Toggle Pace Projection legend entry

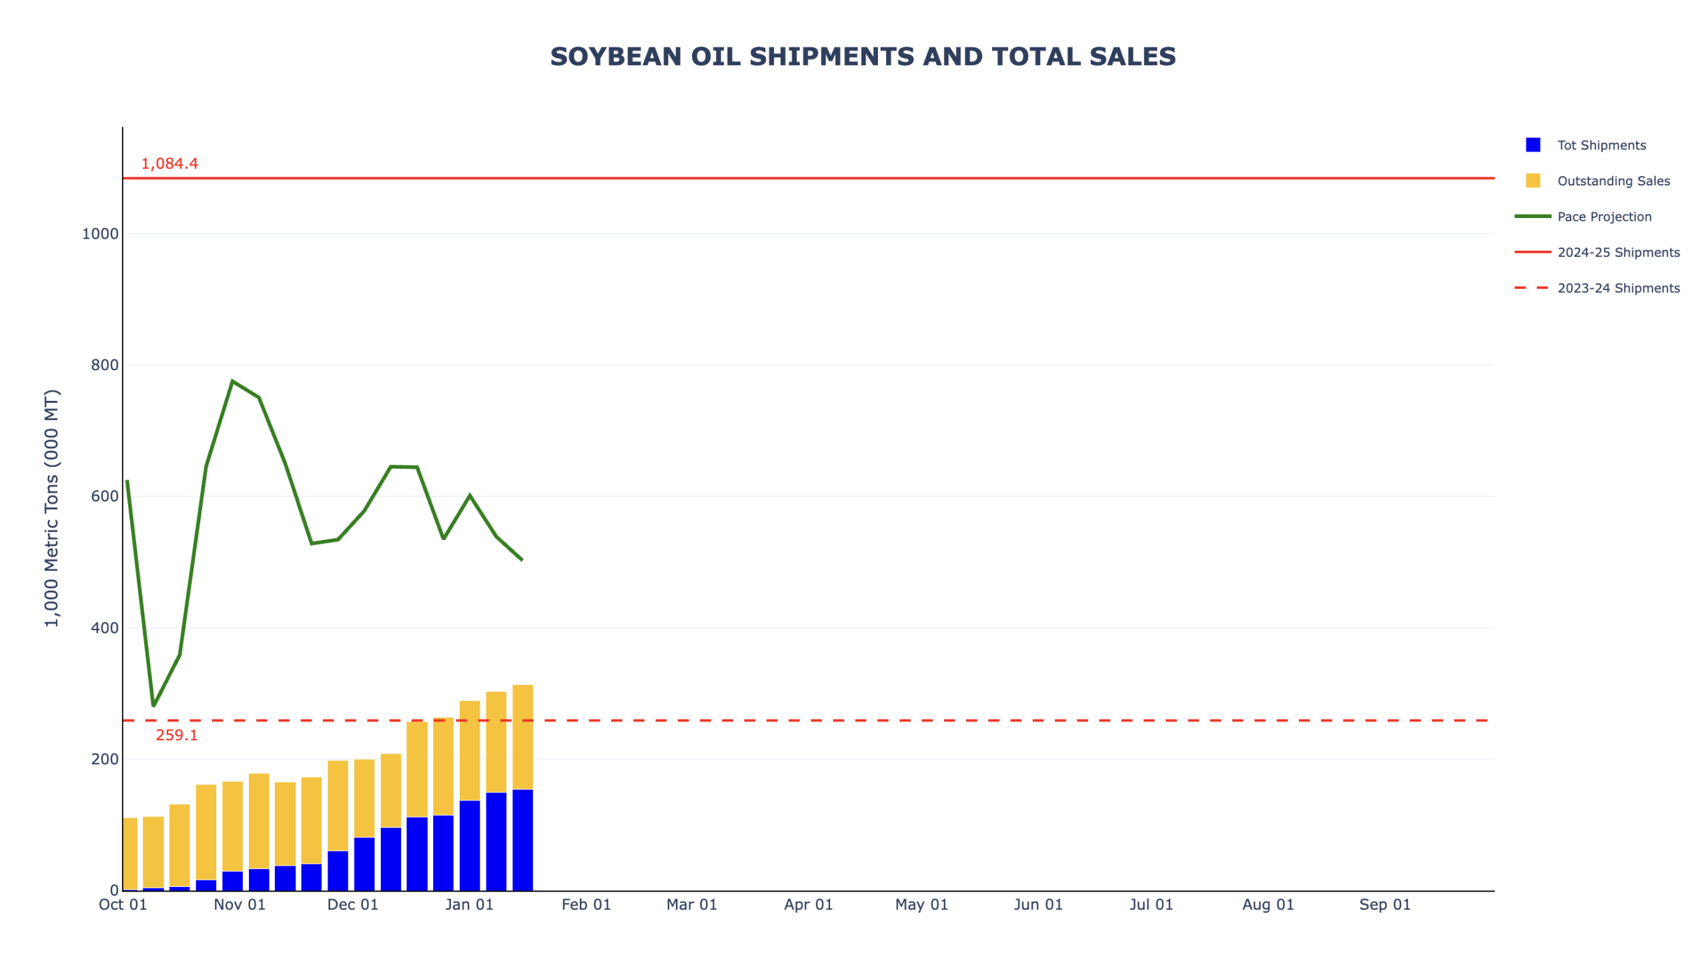[x=1603, y=217]
